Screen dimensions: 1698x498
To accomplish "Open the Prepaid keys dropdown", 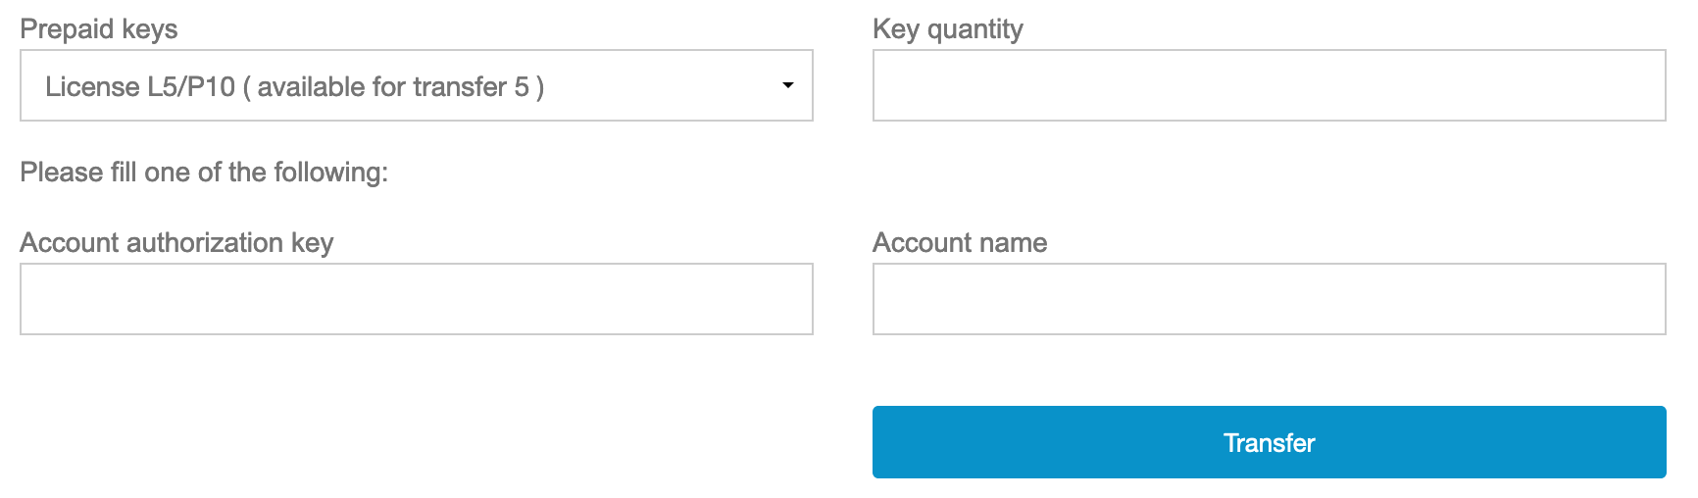I will [416, 86].
